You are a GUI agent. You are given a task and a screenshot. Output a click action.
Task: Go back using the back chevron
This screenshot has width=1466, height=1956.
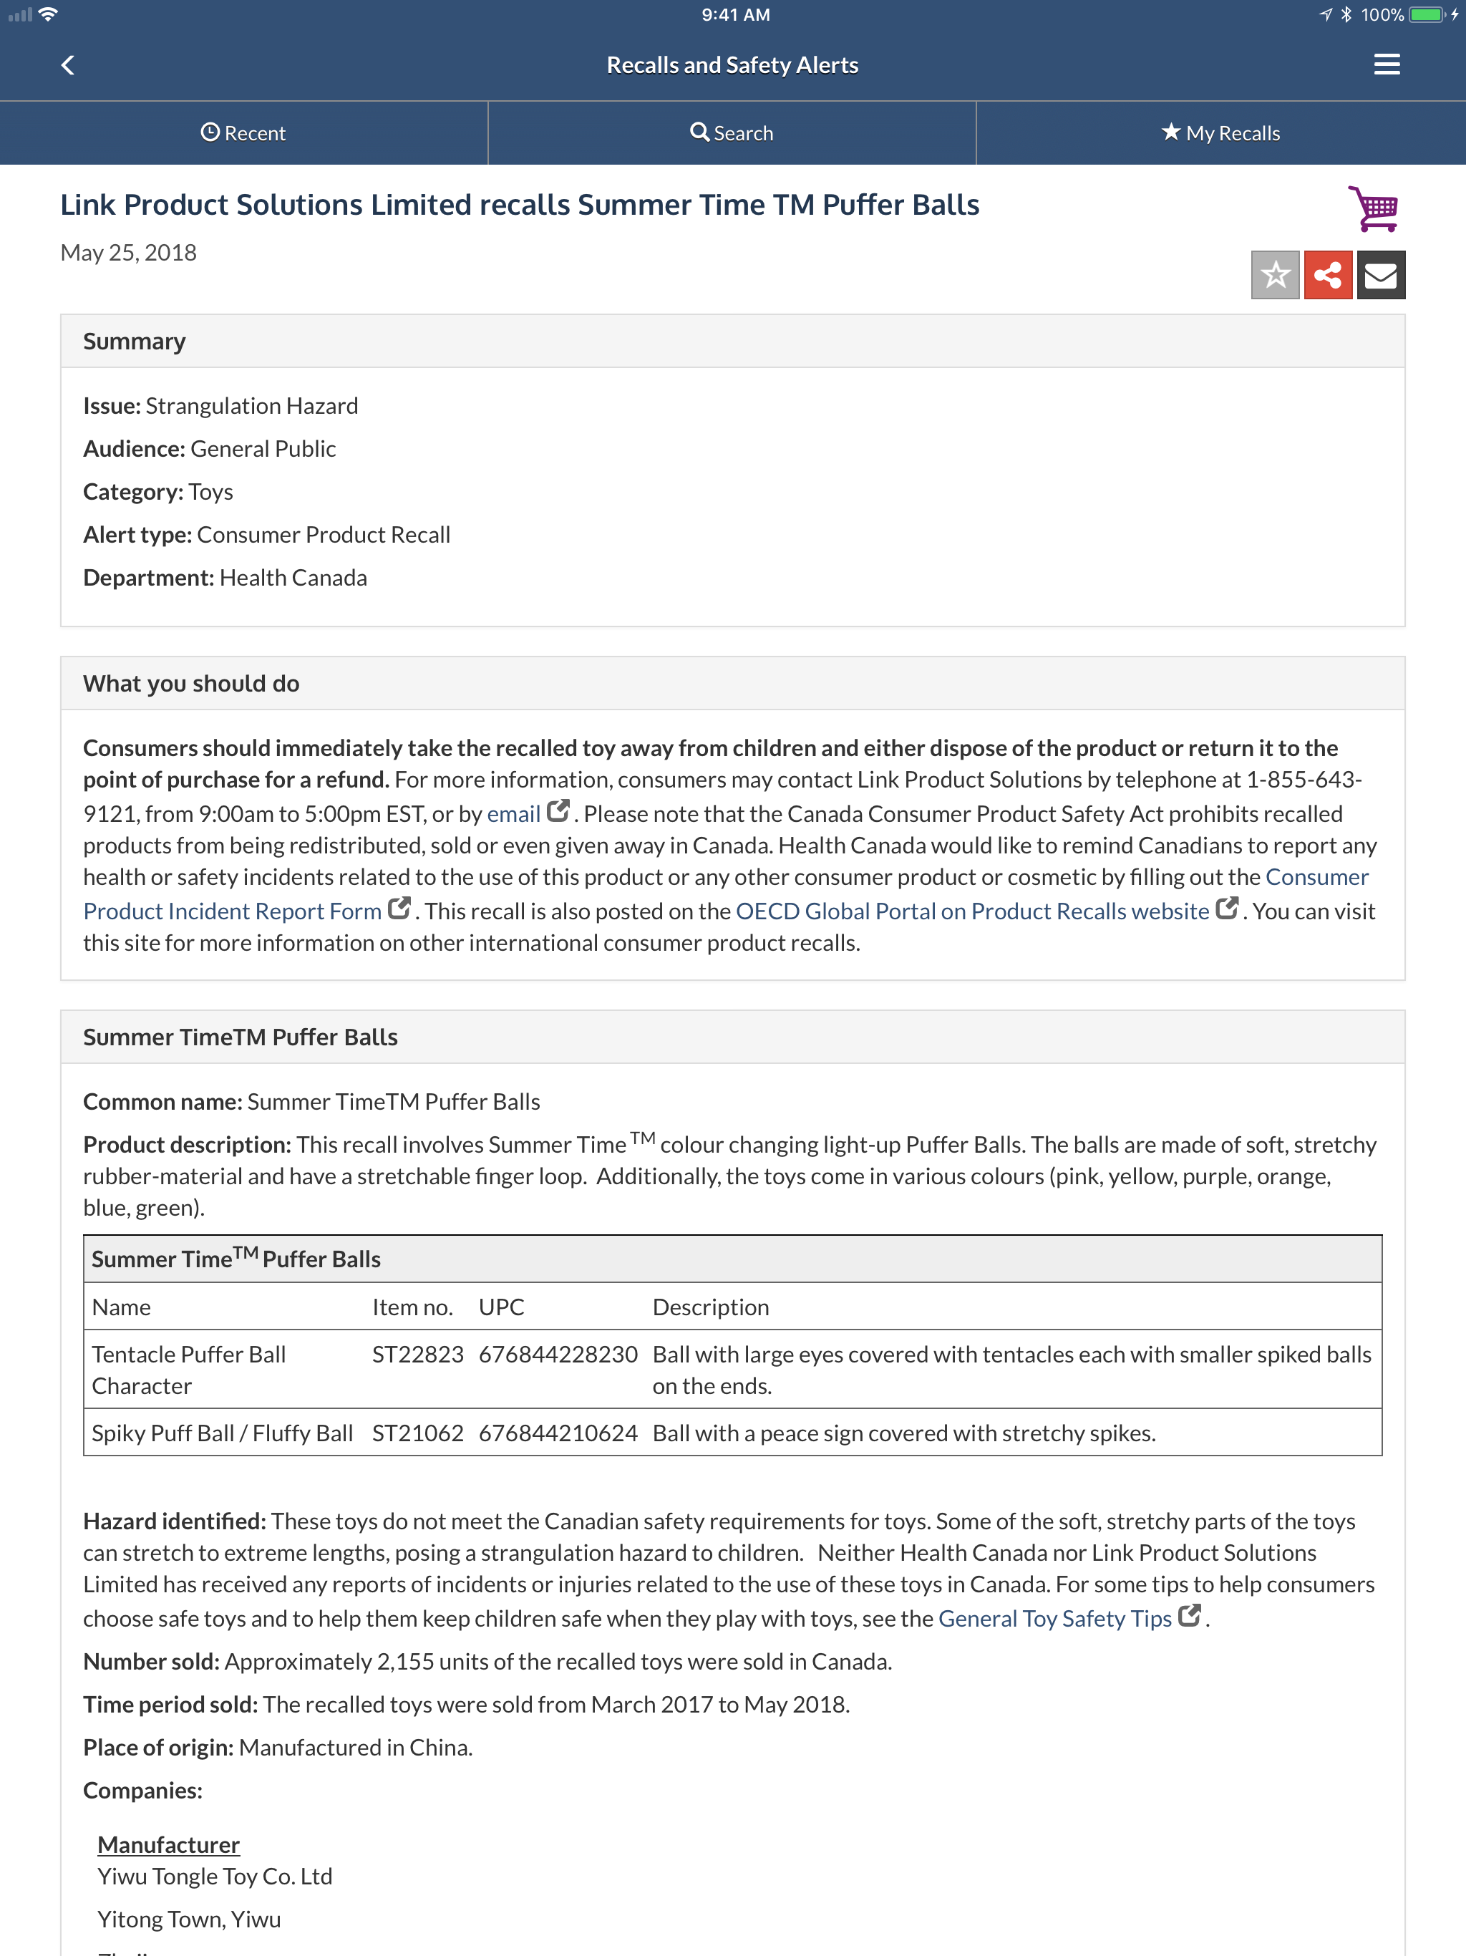tap(67, 64)
